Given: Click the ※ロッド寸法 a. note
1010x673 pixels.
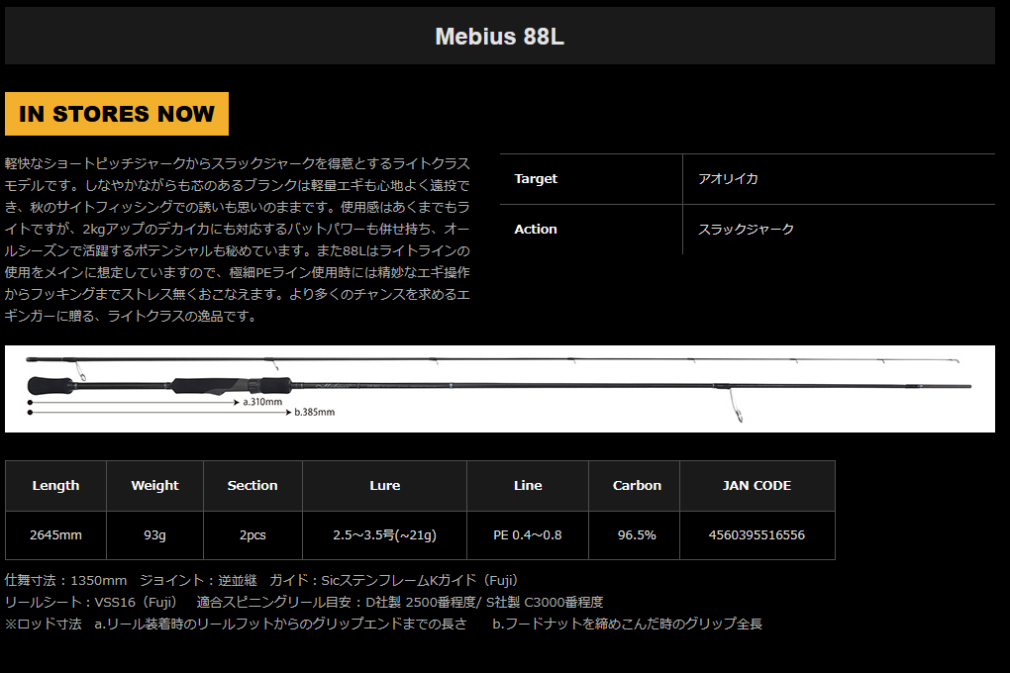Looking at the screenshot, I should [x=236, y=625].
